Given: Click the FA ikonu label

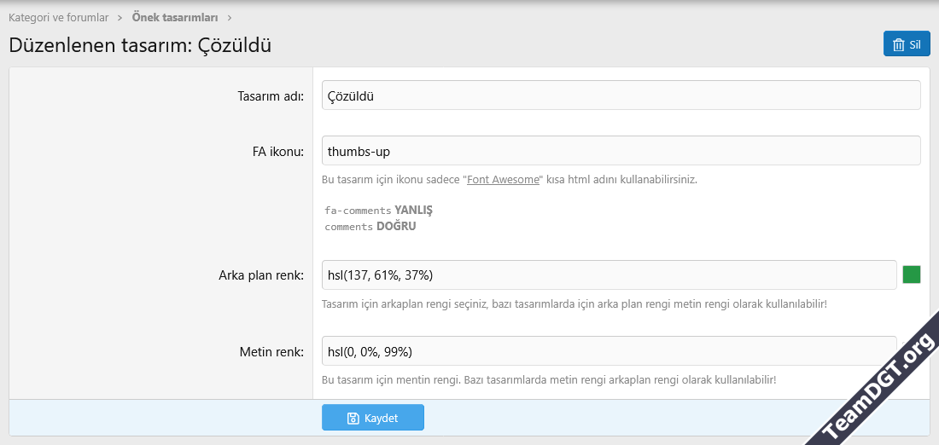Looking at the screenshot, I should (x=273, y=151).
